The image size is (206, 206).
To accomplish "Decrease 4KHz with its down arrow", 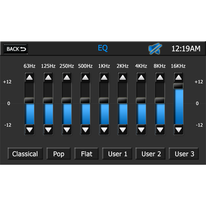I will pos(141,129).
